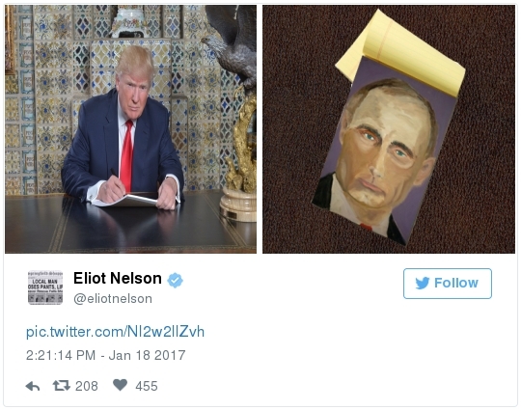Open the pic.twitter.com/NI2w2lIZvh link

click(x=115, y=332)
